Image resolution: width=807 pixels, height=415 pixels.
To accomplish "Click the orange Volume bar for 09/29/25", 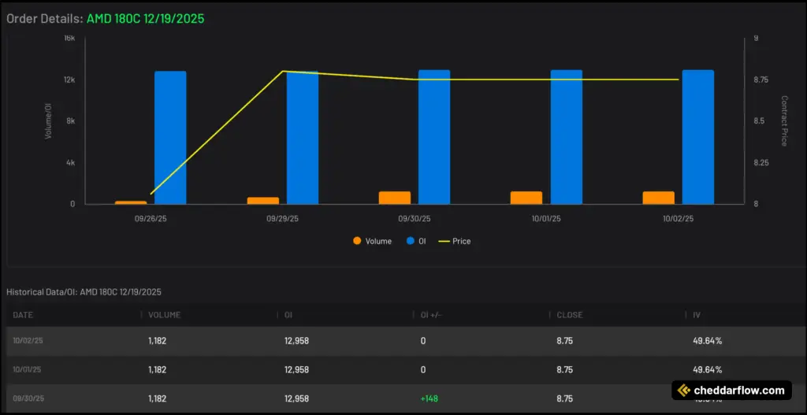I will pos(263,201).
